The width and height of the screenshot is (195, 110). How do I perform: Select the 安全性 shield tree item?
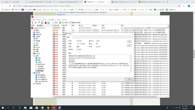pyautogui.click(x=37, y=54)
